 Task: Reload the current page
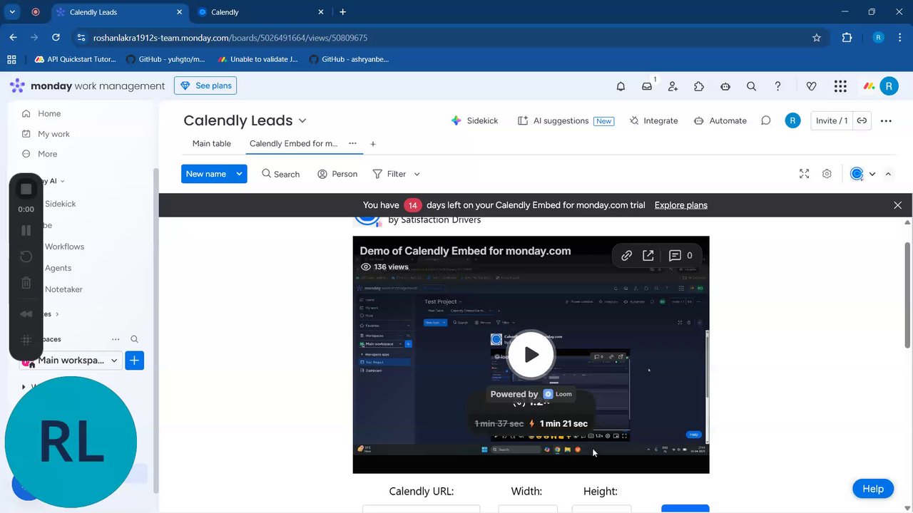tap(56, 38)
